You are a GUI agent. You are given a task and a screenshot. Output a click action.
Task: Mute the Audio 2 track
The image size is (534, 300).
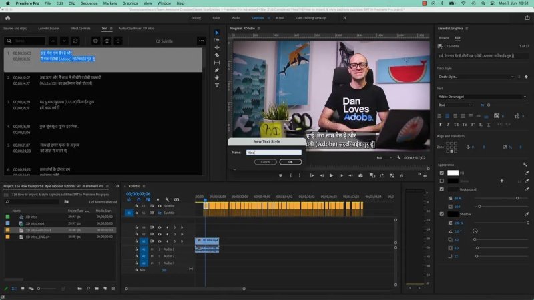coord(152,256)
